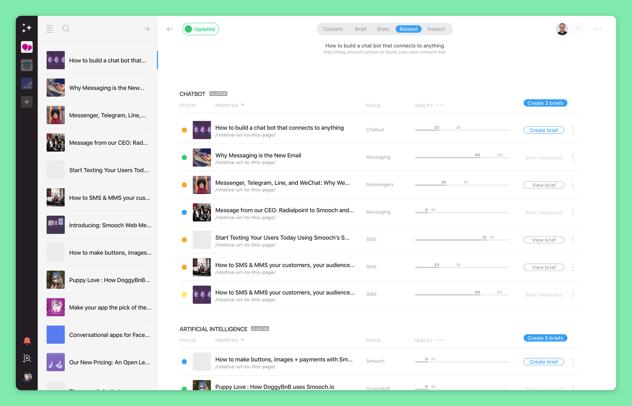Screen dimensions: 632x406
Task: Open the sparkle logo home icon
Action: tap(27, 28)
